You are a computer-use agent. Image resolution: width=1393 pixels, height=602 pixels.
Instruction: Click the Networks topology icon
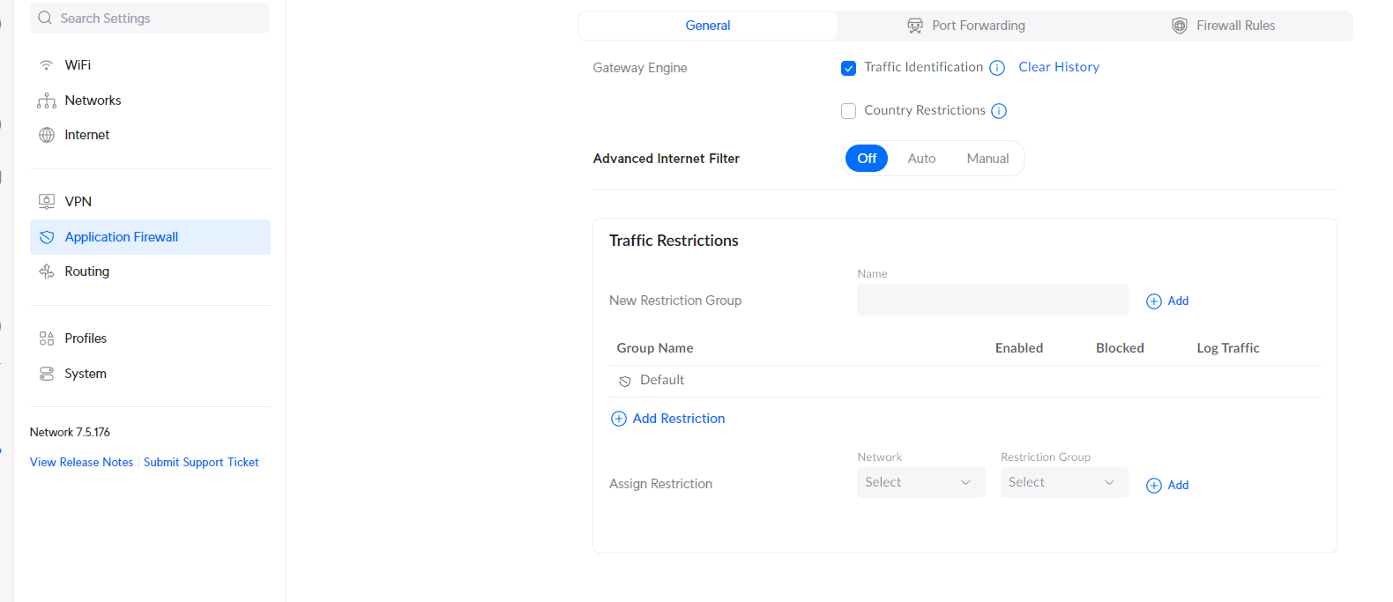[47, 100]
